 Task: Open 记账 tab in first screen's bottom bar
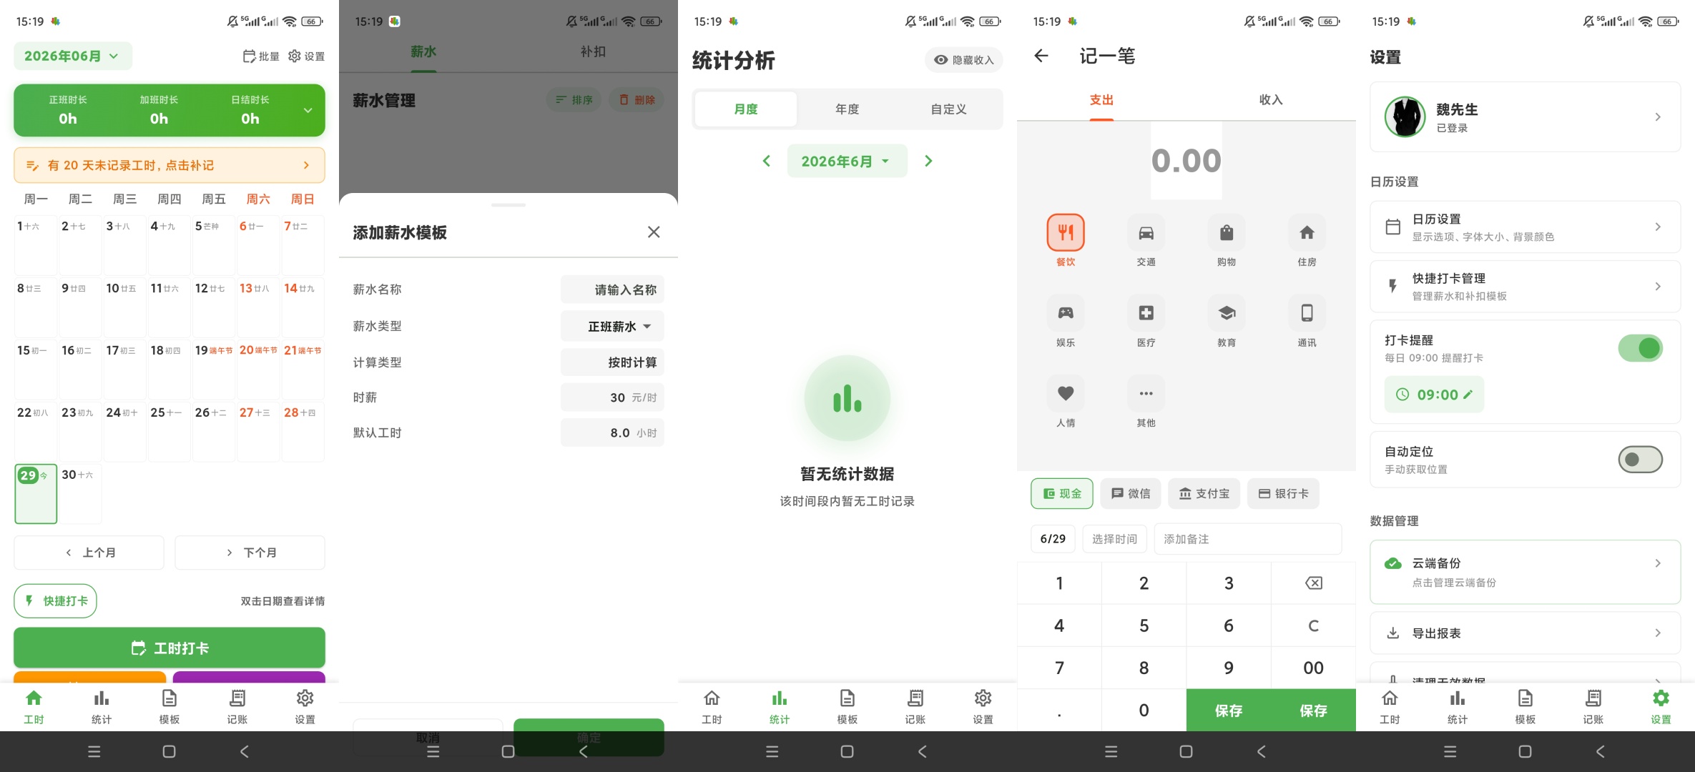pyautogui.click(x=237, y=706)
